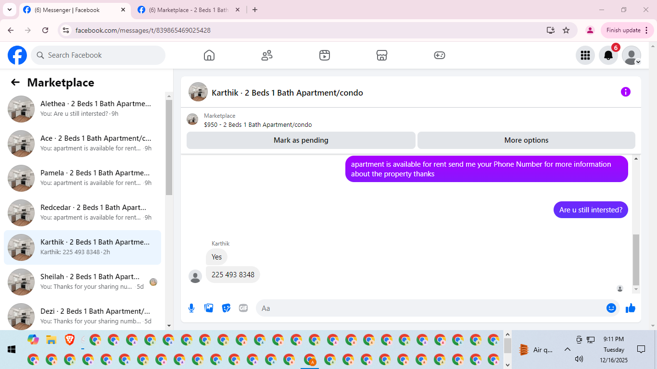Click the install app icon in address bar

pos(551,30)
